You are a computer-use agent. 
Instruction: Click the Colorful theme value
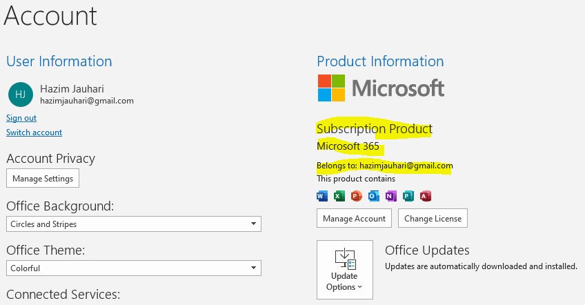click(x=25, y=268)
